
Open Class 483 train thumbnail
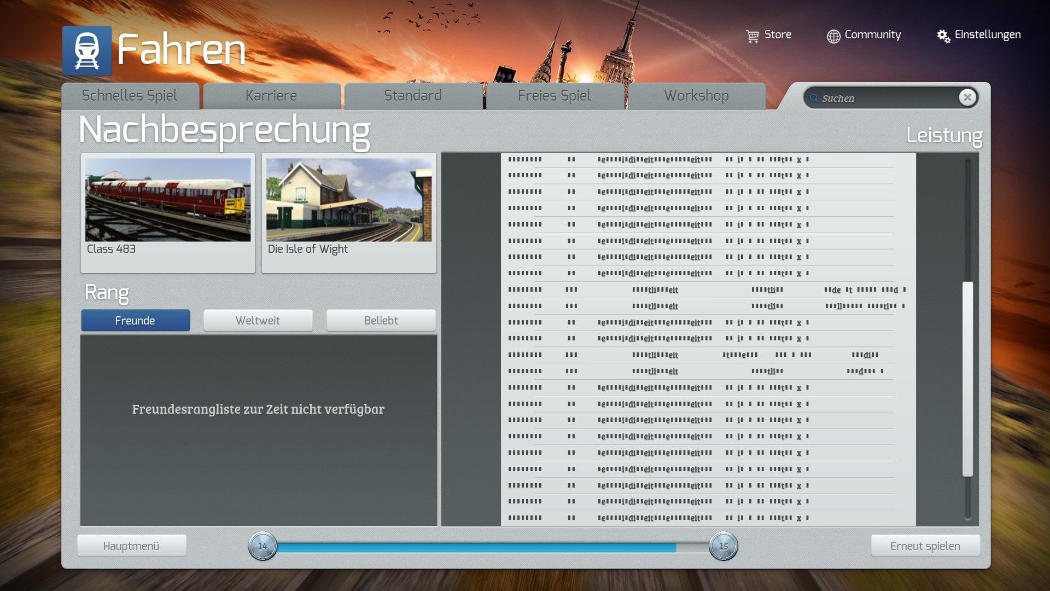(x=168, y=200)
